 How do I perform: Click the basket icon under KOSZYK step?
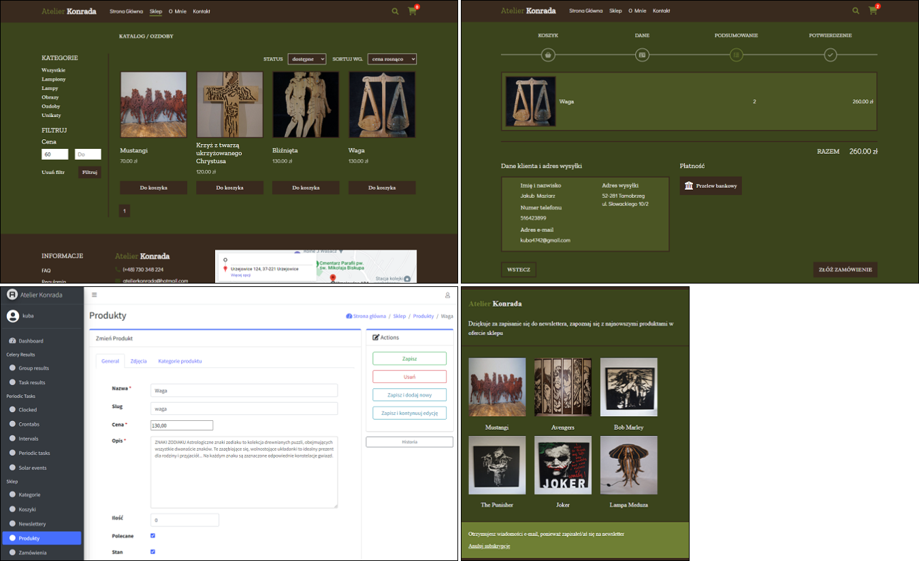(x=549, y=55)
